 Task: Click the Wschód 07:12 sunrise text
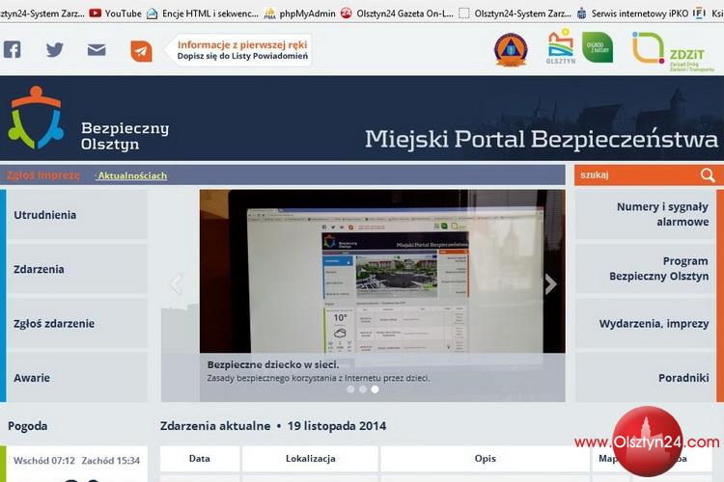[43, 461]
